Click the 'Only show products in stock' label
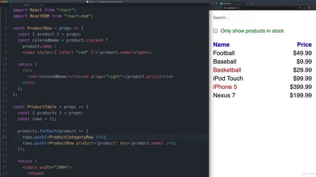The height and width of the screenshot is (177, 316). pos(252,30)
